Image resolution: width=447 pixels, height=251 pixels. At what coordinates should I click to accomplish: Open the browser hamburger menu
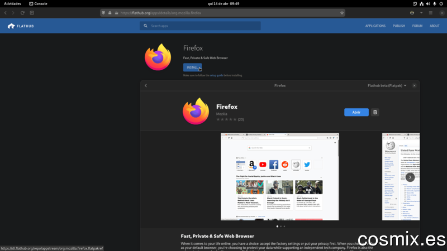point(431,13)
